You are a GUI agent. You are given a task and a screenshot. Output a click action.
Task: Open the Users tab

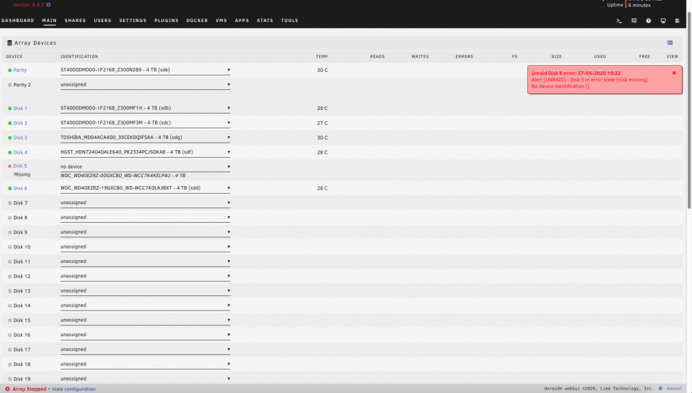click(x=102, y=21)
